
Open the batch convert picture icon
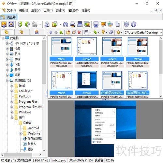[x=35, y=24]
